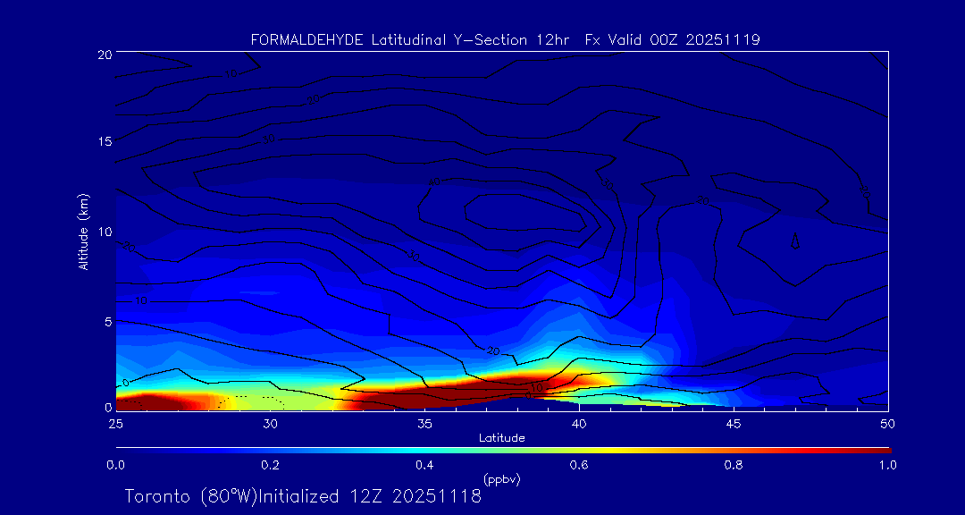Click x-axis tick label 25
965x515 pixels.
click(115, 424)
